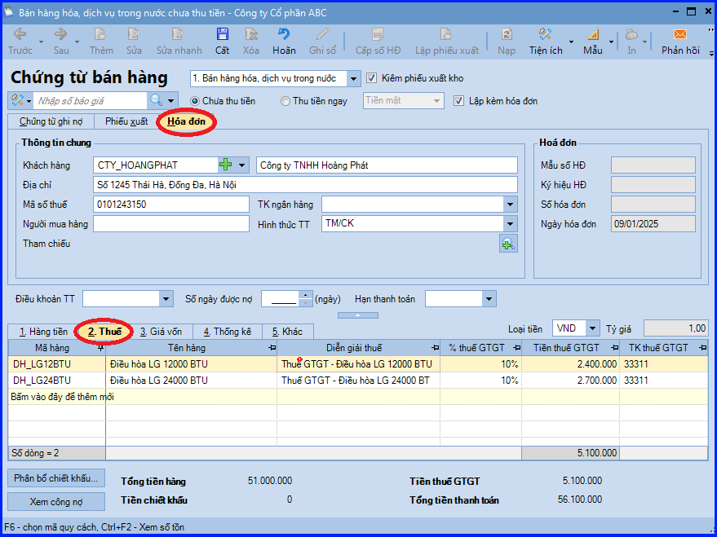The height and width of the screenshot is (537, 717).
Task: Click the tools icon beside báo giá field
Action: [17, 100]
